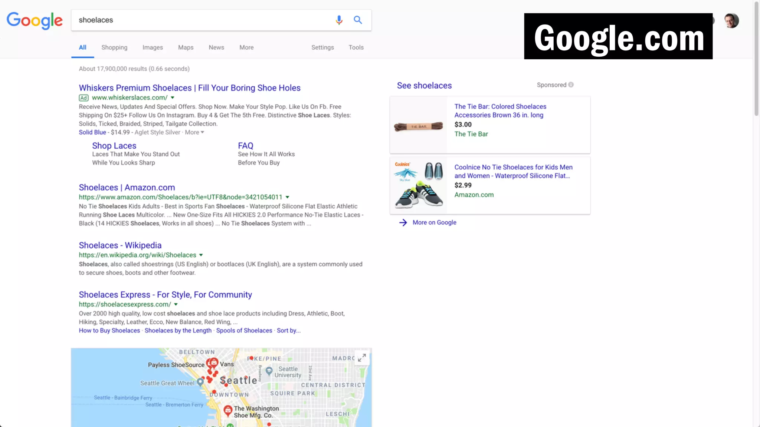Image resolution: width=760 pixels, height=427 pixels.
Task: Open dropdown arrow next to Amazon URL
Action: click(x=288, y=197)
